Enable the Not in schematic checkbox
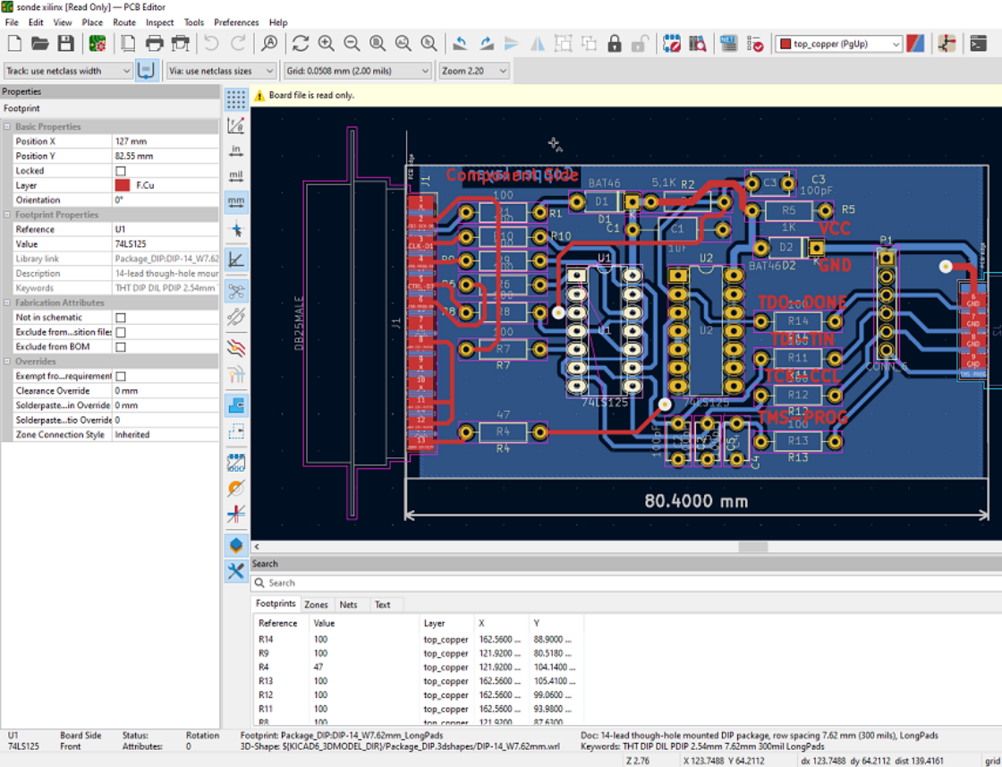Image resolution: width=1002 pixels, height=767 pixels. pyautogui.click(x=121, y=318)
